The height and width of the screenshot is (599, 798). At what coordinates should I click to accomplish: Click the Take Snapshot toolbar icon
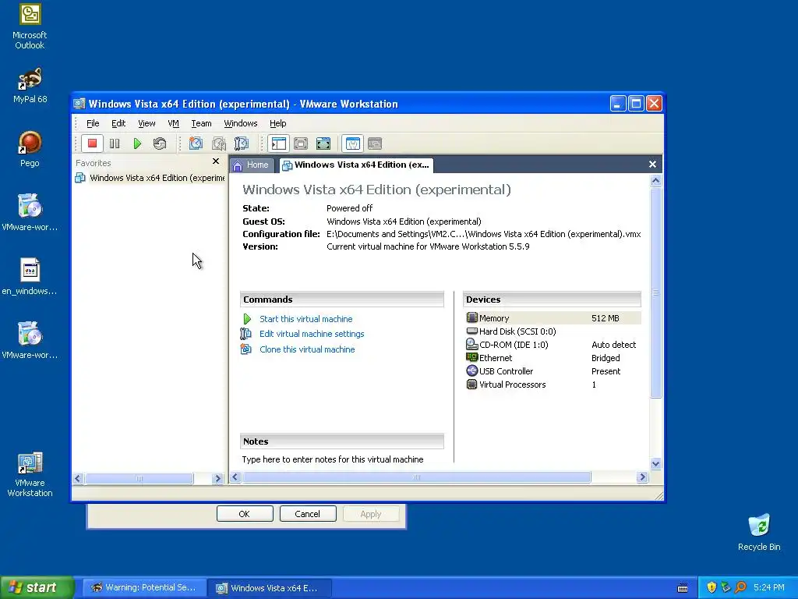pos(196,144)
